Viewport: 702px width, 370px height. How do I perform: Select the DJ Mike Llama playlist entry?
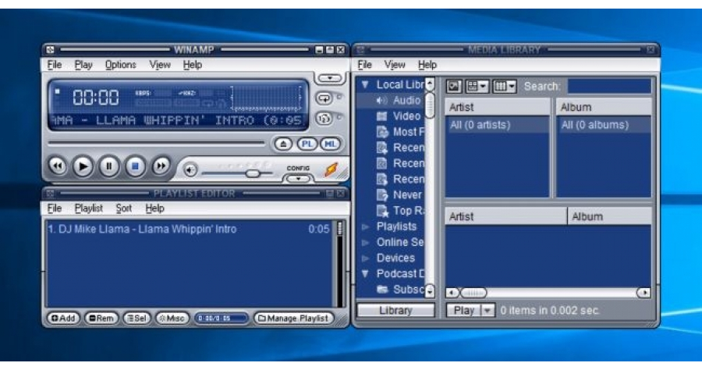pos(190,229)
